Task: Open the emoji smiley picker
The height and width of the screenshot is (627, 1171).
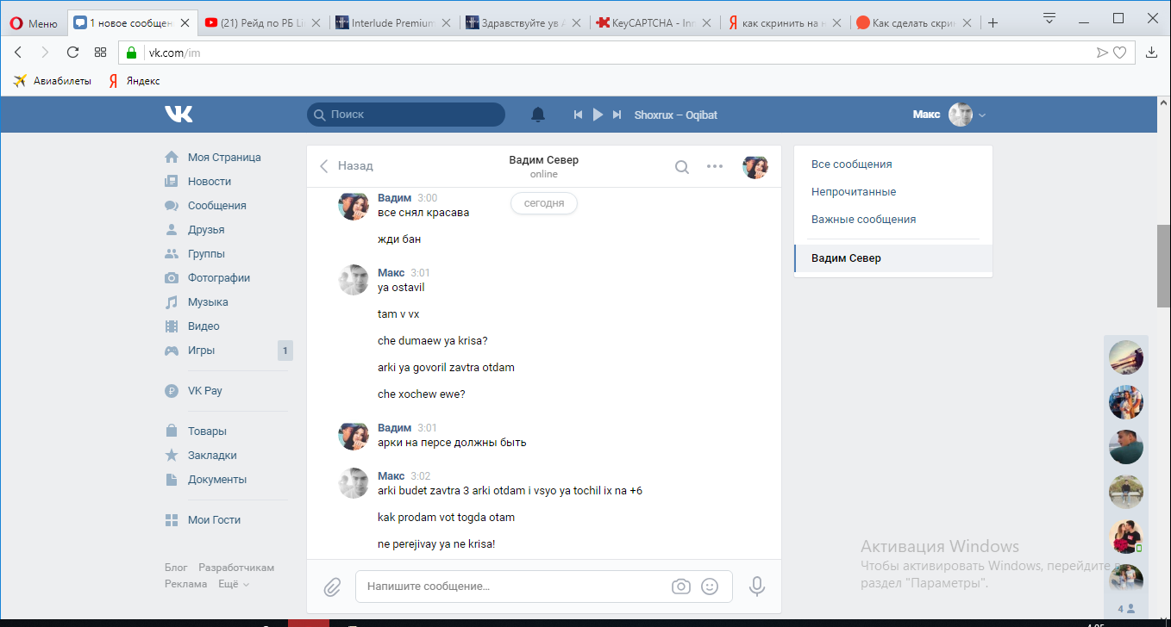Action: tap(710, 587)
